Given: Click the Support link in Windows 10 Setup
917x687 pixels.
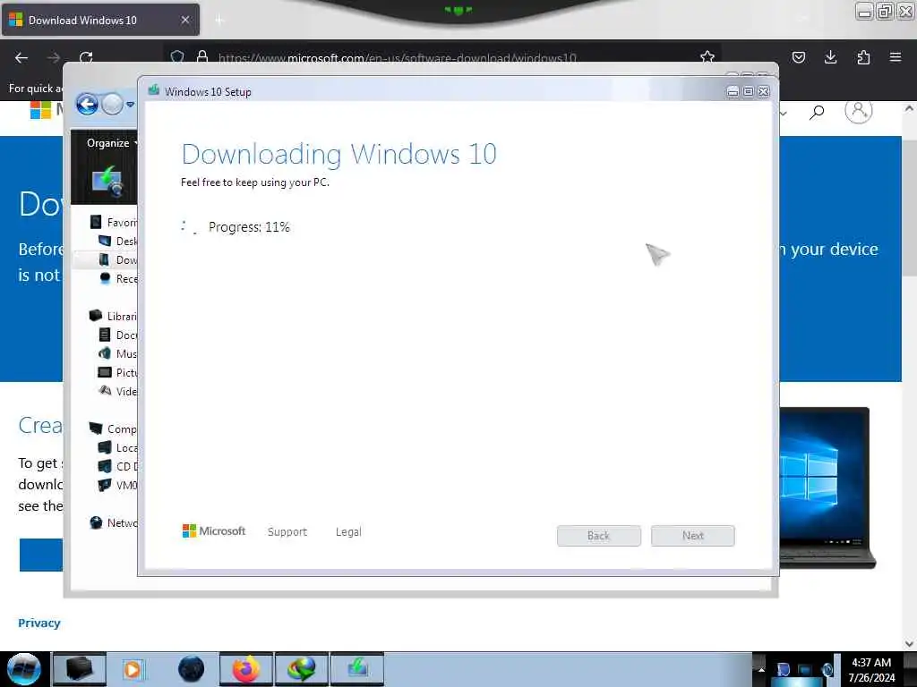Looking at the screenshot, I should (x=287, y=531).
